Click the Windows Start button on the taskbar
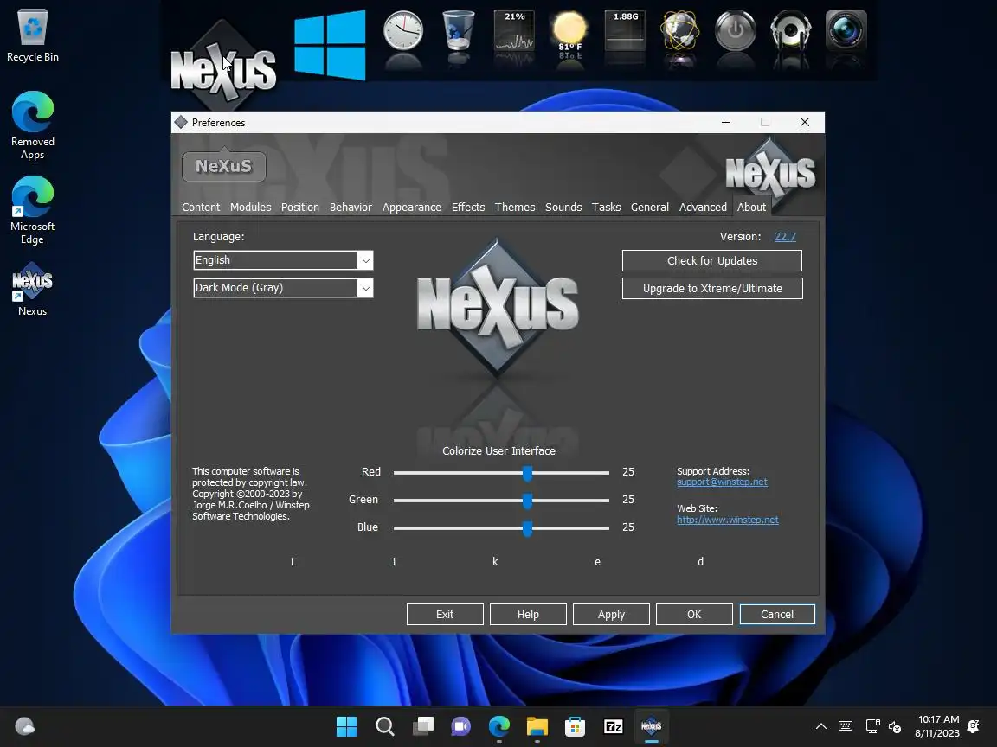 click(x=346, y=726)
